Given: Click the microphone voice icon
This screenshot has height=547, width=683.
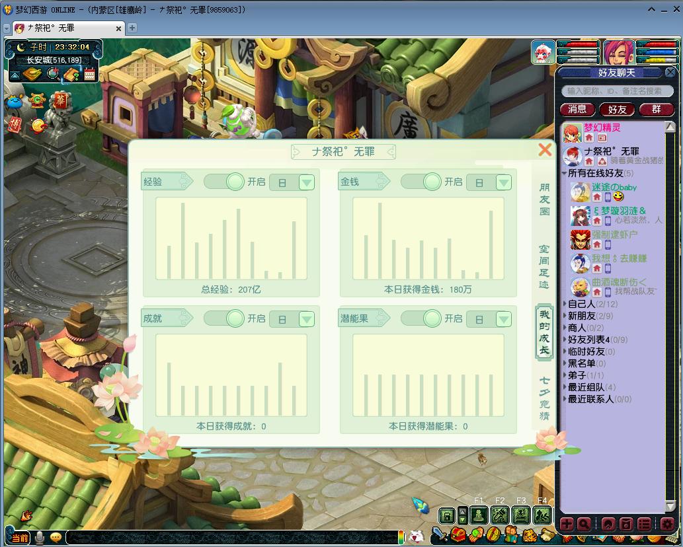Looking at the screenshot, I should click(40, 538).
